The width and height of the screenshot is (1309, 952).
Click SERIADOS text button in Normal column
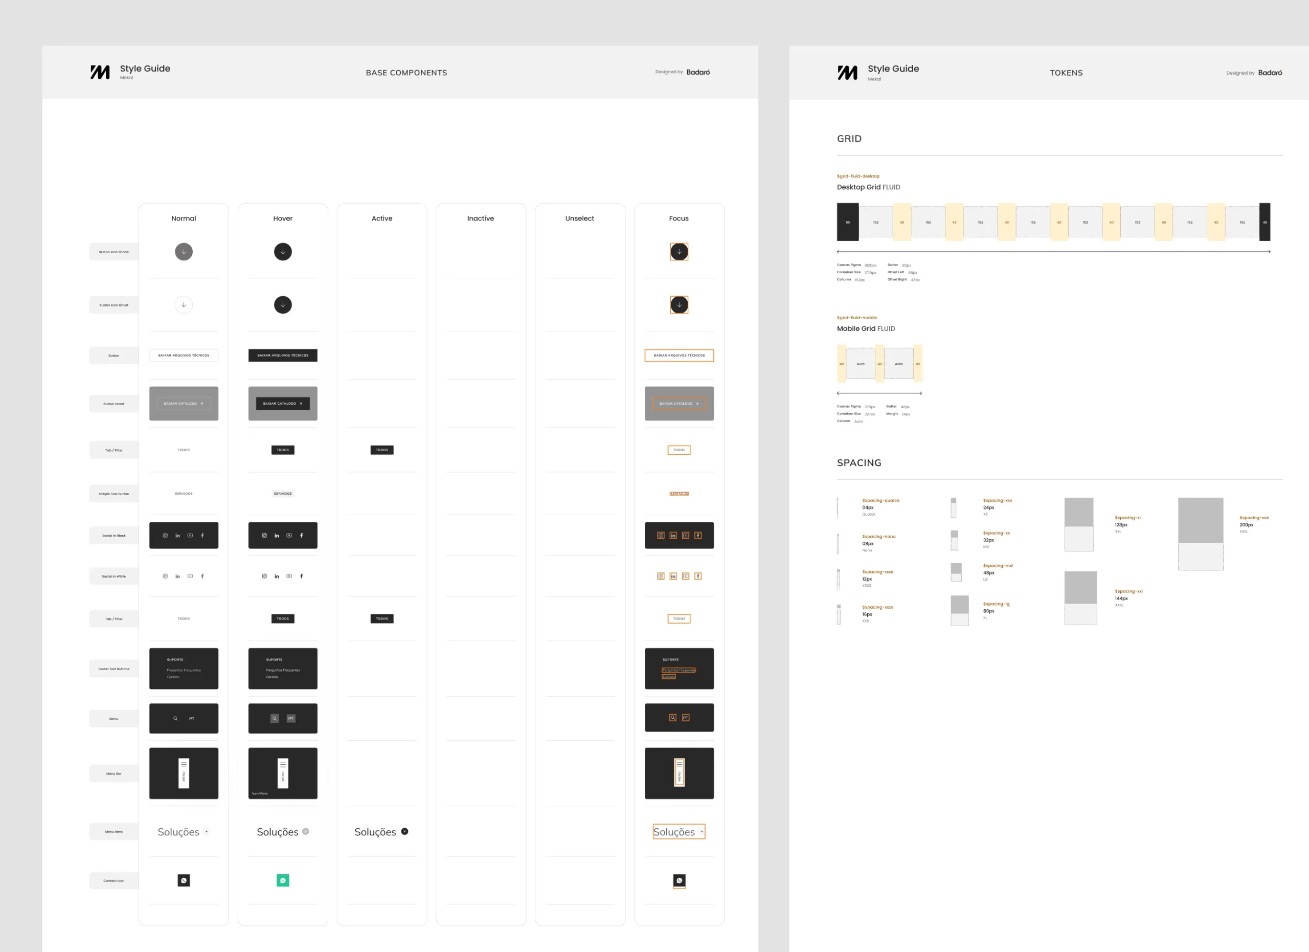click(184, 494)
